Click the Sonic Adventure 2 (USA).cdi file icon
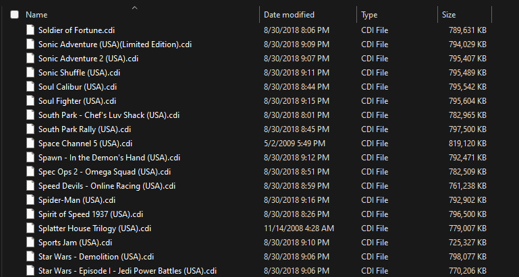Screen dimensions: 519x277 click(x=30, y=59)
